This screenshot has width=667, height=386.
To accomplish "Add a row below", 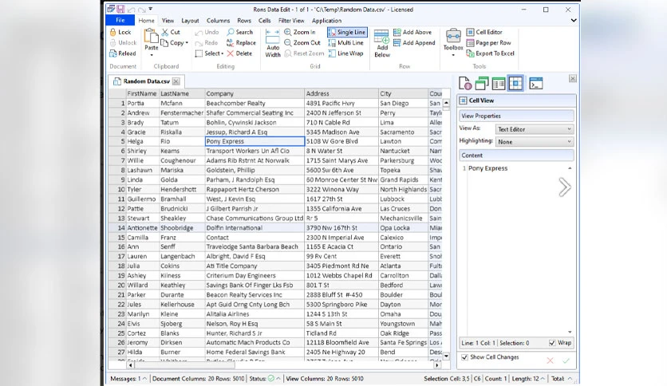I will point(381,43).
